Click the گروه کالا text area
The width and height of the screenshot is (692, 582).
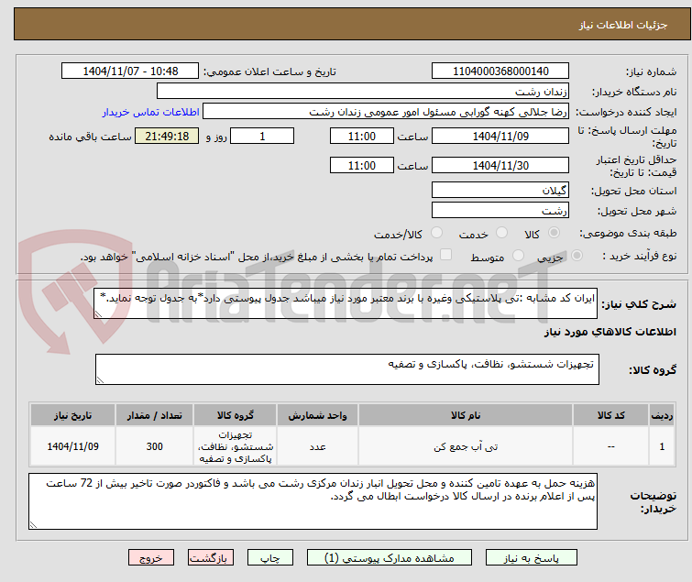(x=347, y=369)
